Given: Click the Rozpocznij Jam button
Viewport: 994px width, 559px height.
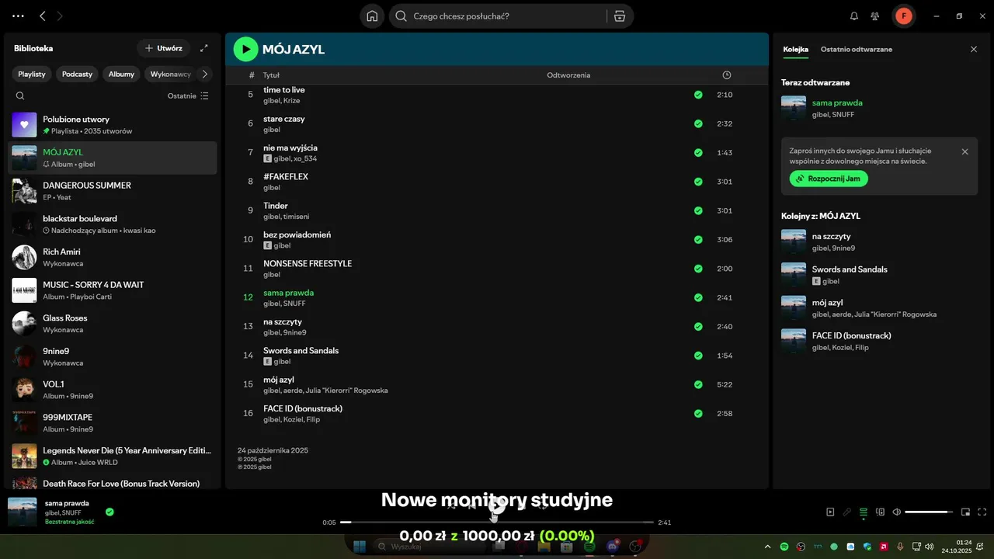Looking at the screenshot, I should click(x=829, y=179).
